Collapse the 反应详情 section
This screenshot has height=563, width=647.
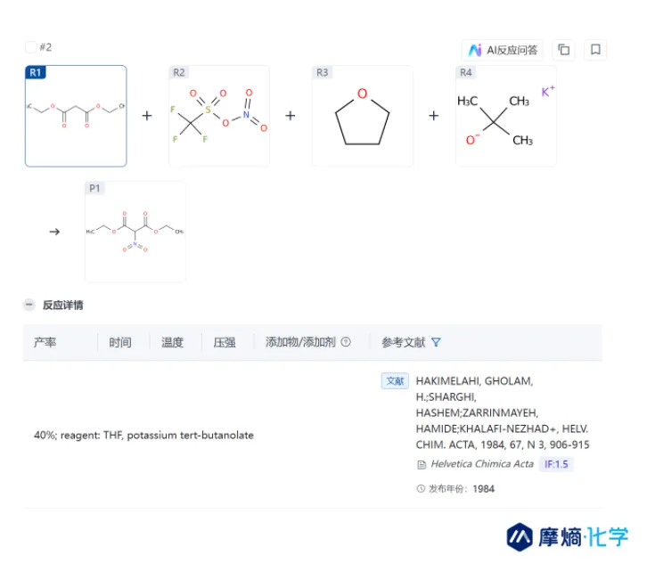(29, 305)
